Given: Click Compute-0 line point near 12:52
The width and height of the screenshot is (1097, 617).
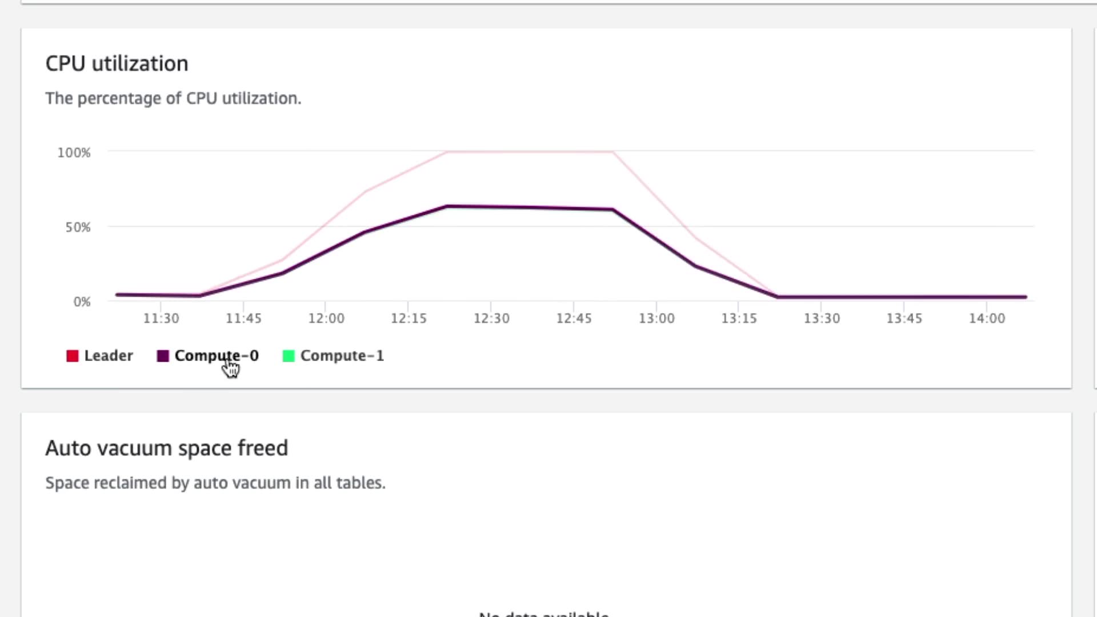Looking at the screenshot, I should point(612,210).
